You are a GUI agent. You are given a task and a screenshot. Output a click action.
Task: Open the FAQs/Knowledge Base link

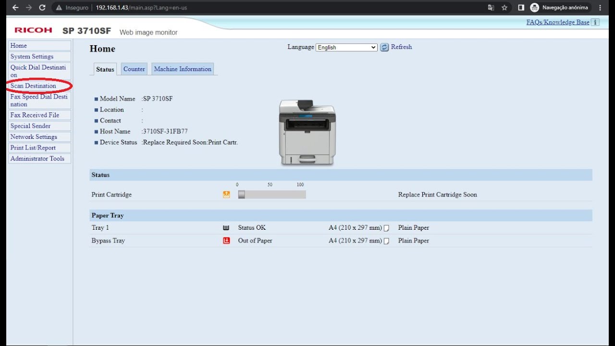[558, 22]
